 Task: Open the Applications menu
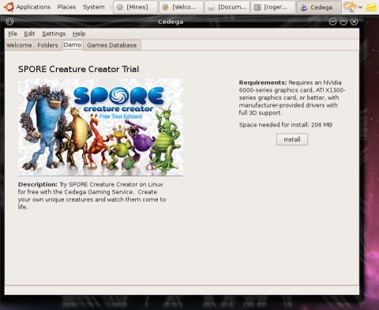33,7
